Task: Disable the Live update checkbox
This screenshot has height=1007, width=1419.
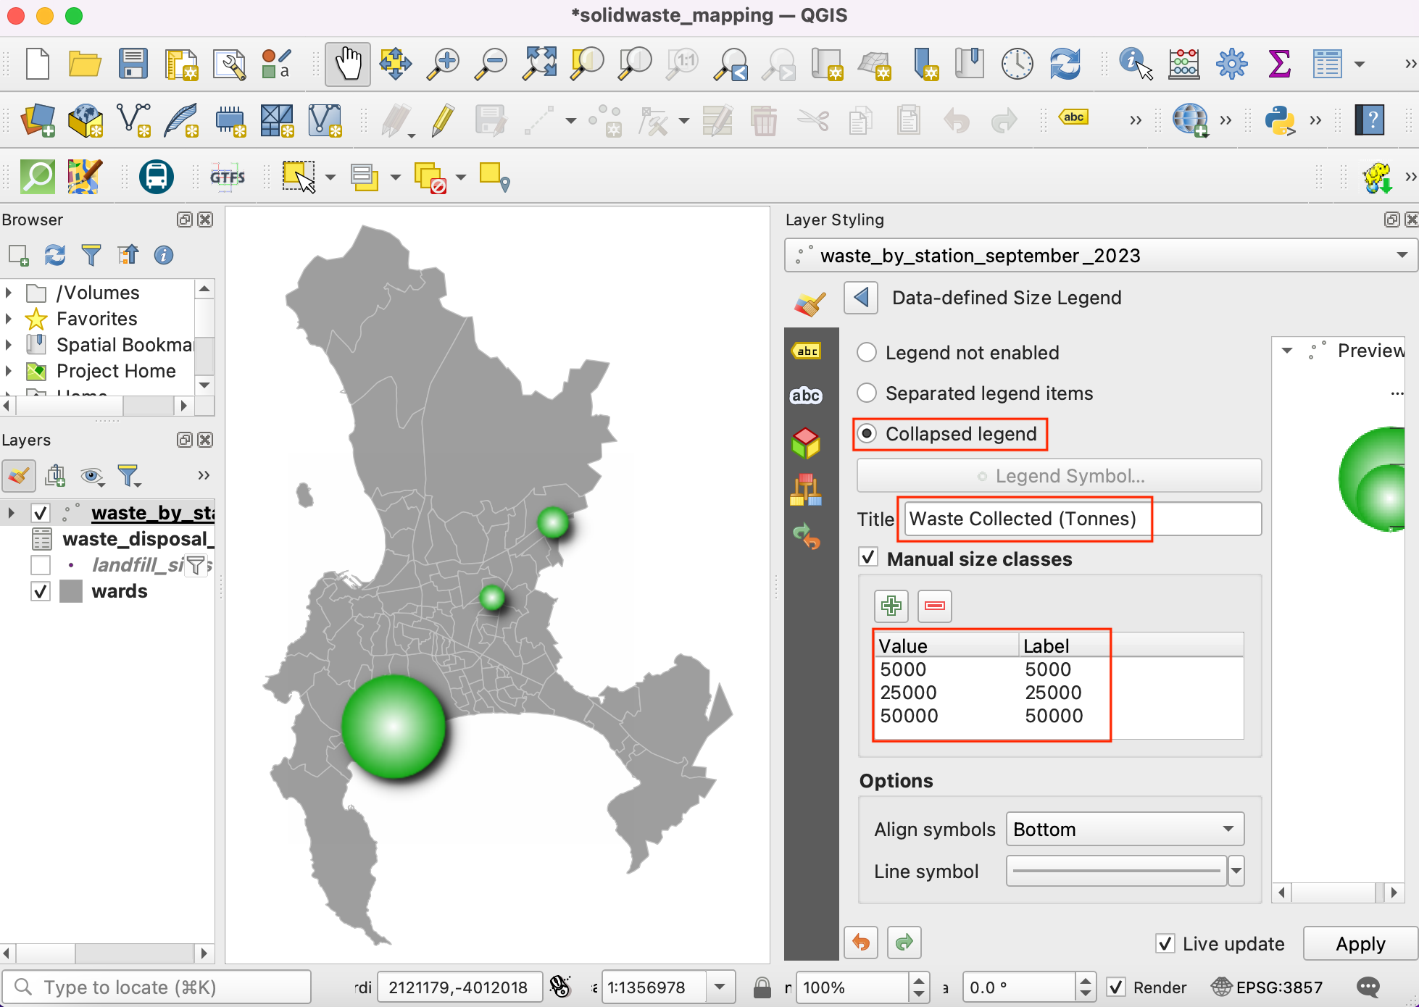Action: (1165, 943)
